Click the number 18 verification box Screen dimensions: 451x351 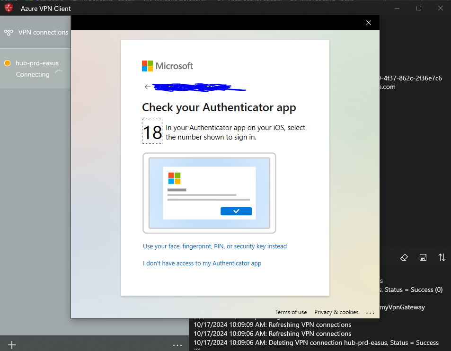[152, 132]
